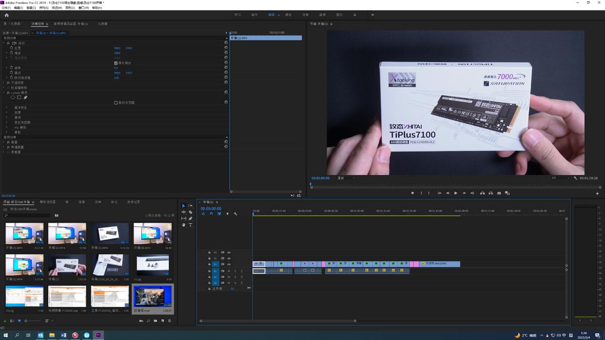Expand the Opacity effect group
The image size is (605, 340).
[x=4, y=83]
